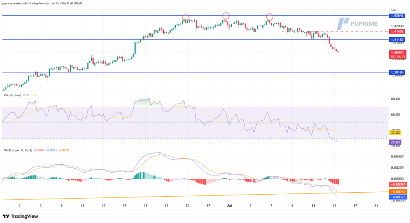Click the 0.00200 MACD scale value
This screenshot has height=223, width=410.
point(398,167)
